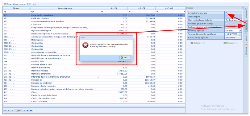Sort by the S.I.-CR column header
The height and width of the screenshot is (116, 250).
click(x=141, y=8)
